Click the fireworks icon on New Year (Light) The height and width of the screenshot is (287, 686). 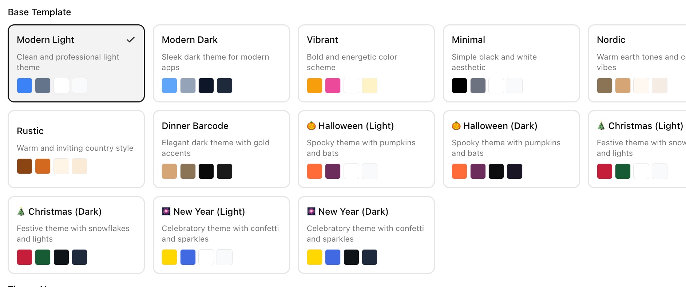(x=166, y=211)
